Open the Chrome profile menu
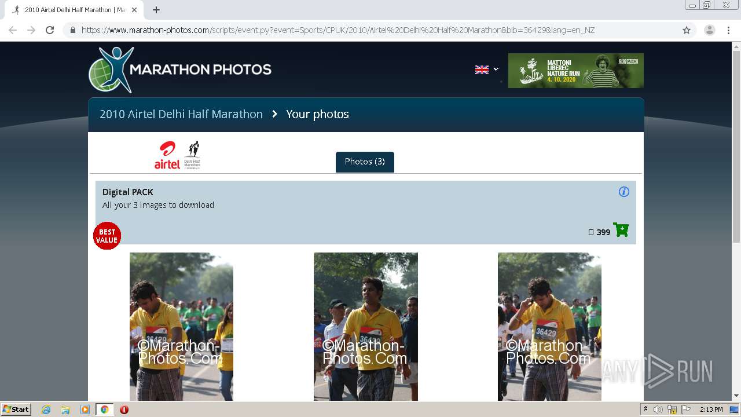The height and width of the screenshot is (417, 741). coord(710,30)
